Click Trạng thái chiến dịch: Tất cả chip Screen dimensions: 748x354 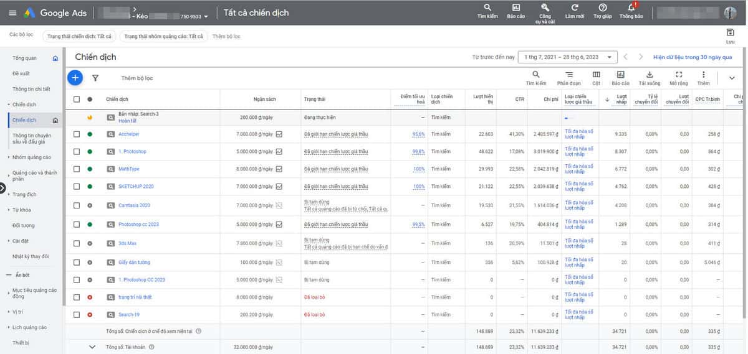pyautogui.click(x=78, y=36)
